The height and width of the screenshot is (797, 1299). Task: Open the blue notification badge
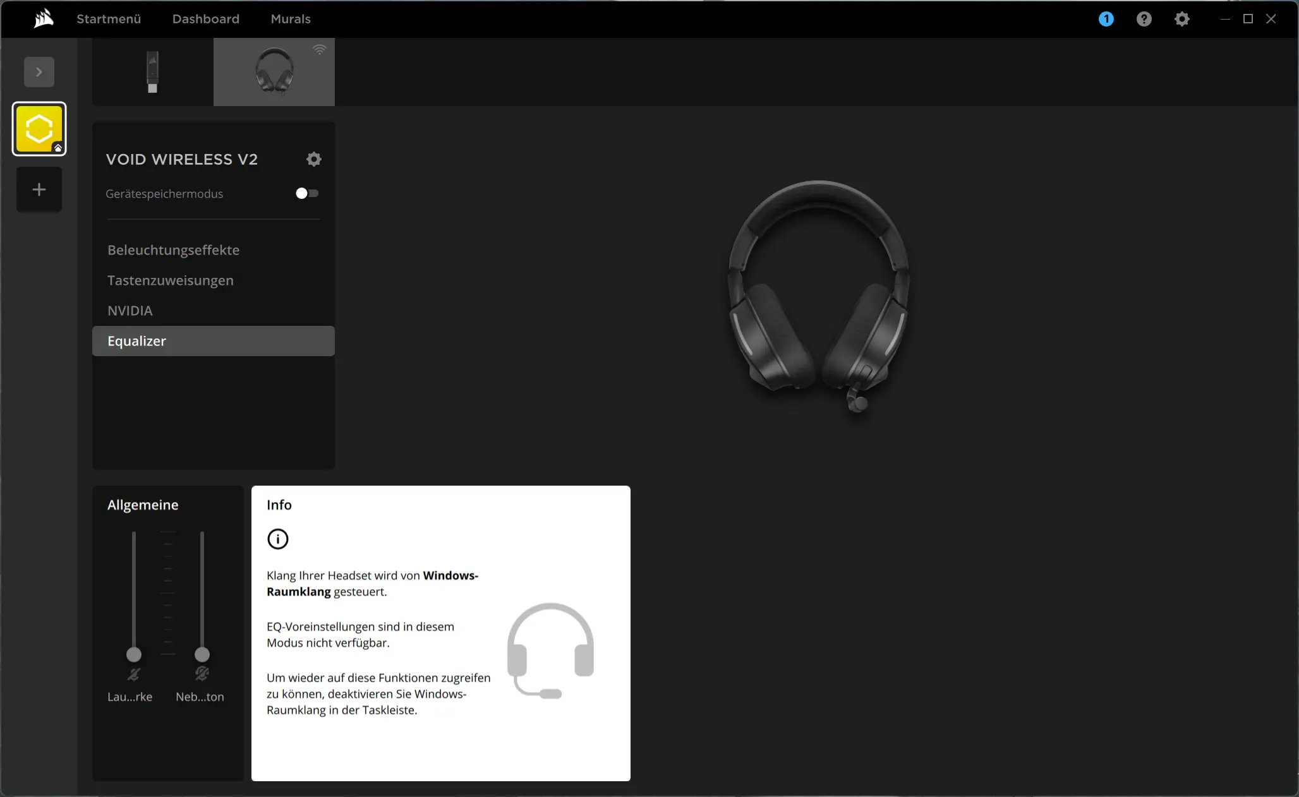coord(1106,19)
